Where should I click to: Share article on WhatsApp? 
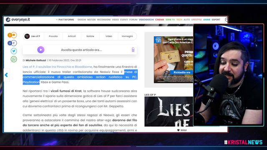click(14, 59)
